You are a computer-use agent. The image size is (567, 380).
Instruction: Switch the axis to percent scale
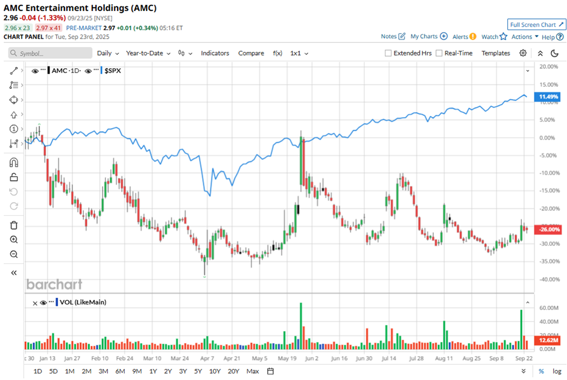click(x=541, y=372)
